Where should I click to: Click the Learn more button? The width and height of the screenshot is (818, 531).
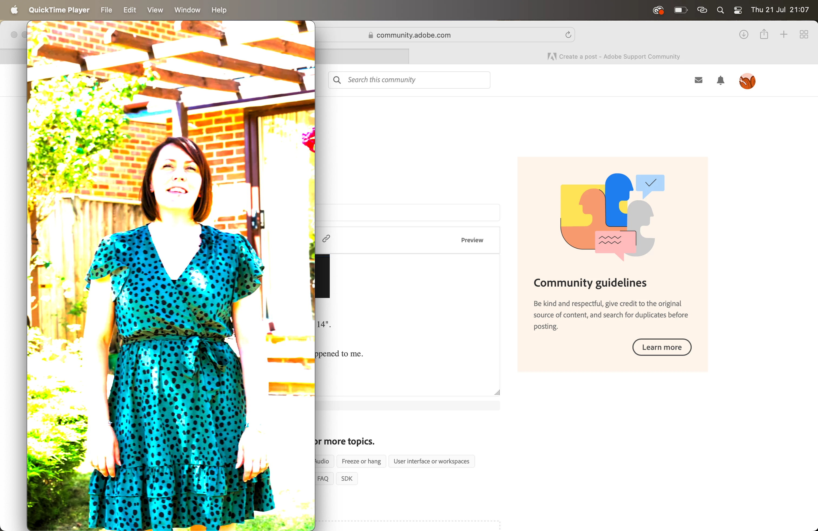[661, 347]
